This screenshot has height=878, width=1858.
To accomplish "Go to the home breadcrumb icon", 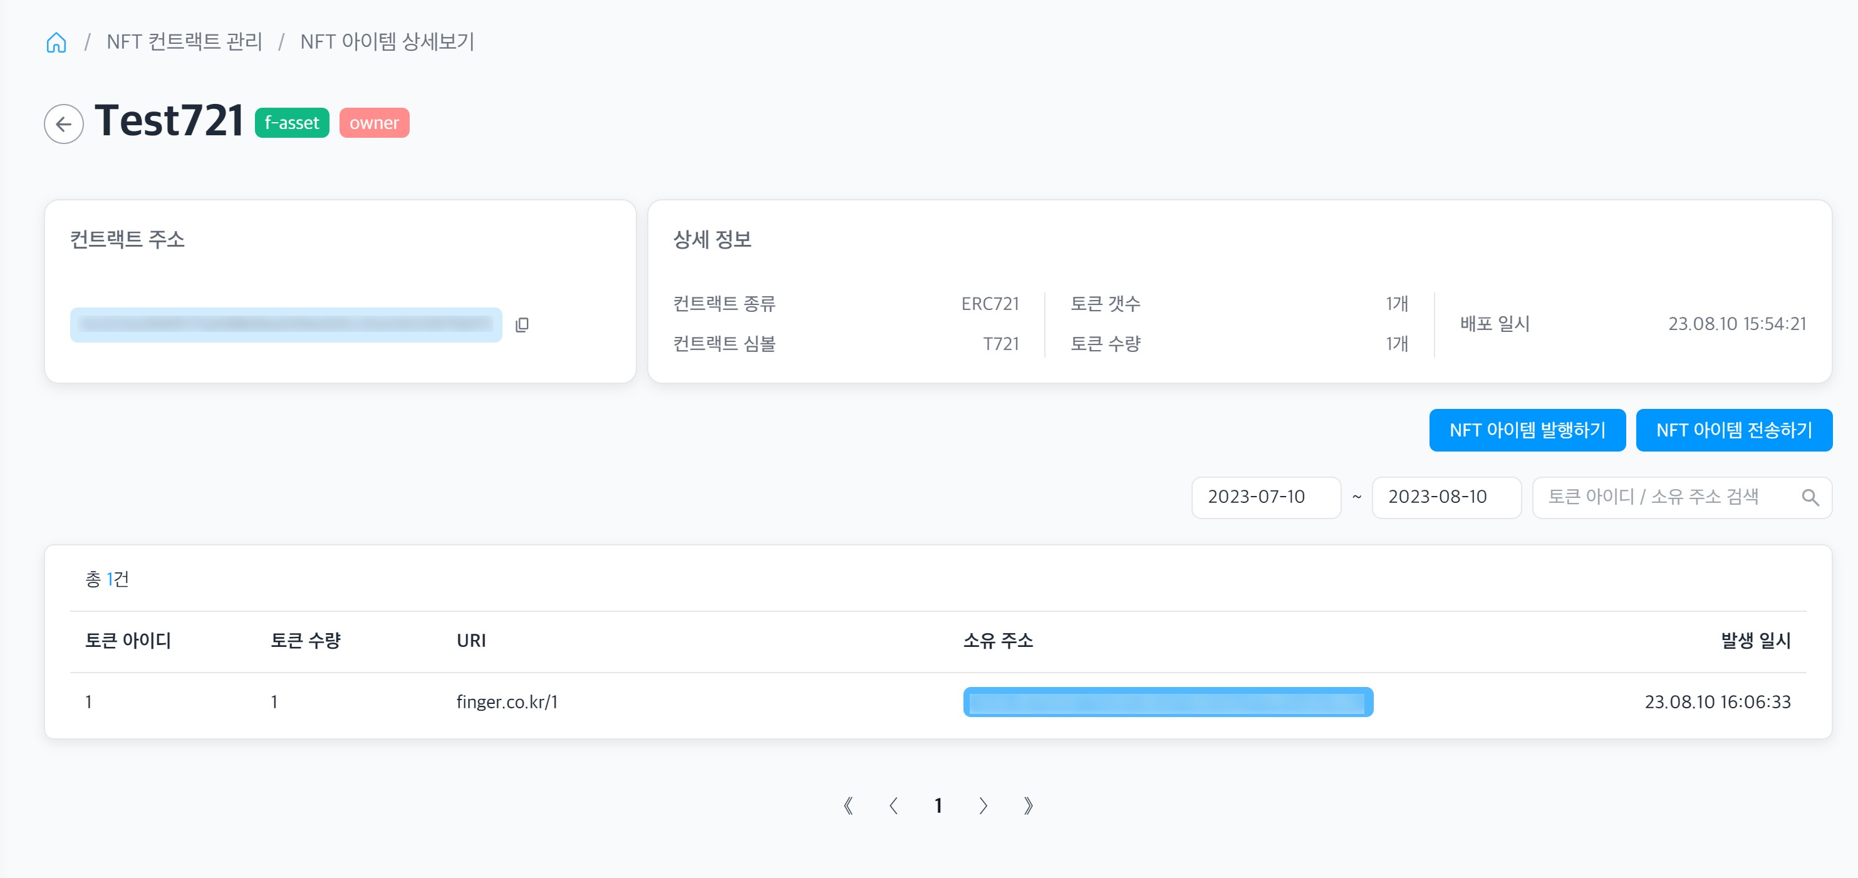I will coord(56,43).
